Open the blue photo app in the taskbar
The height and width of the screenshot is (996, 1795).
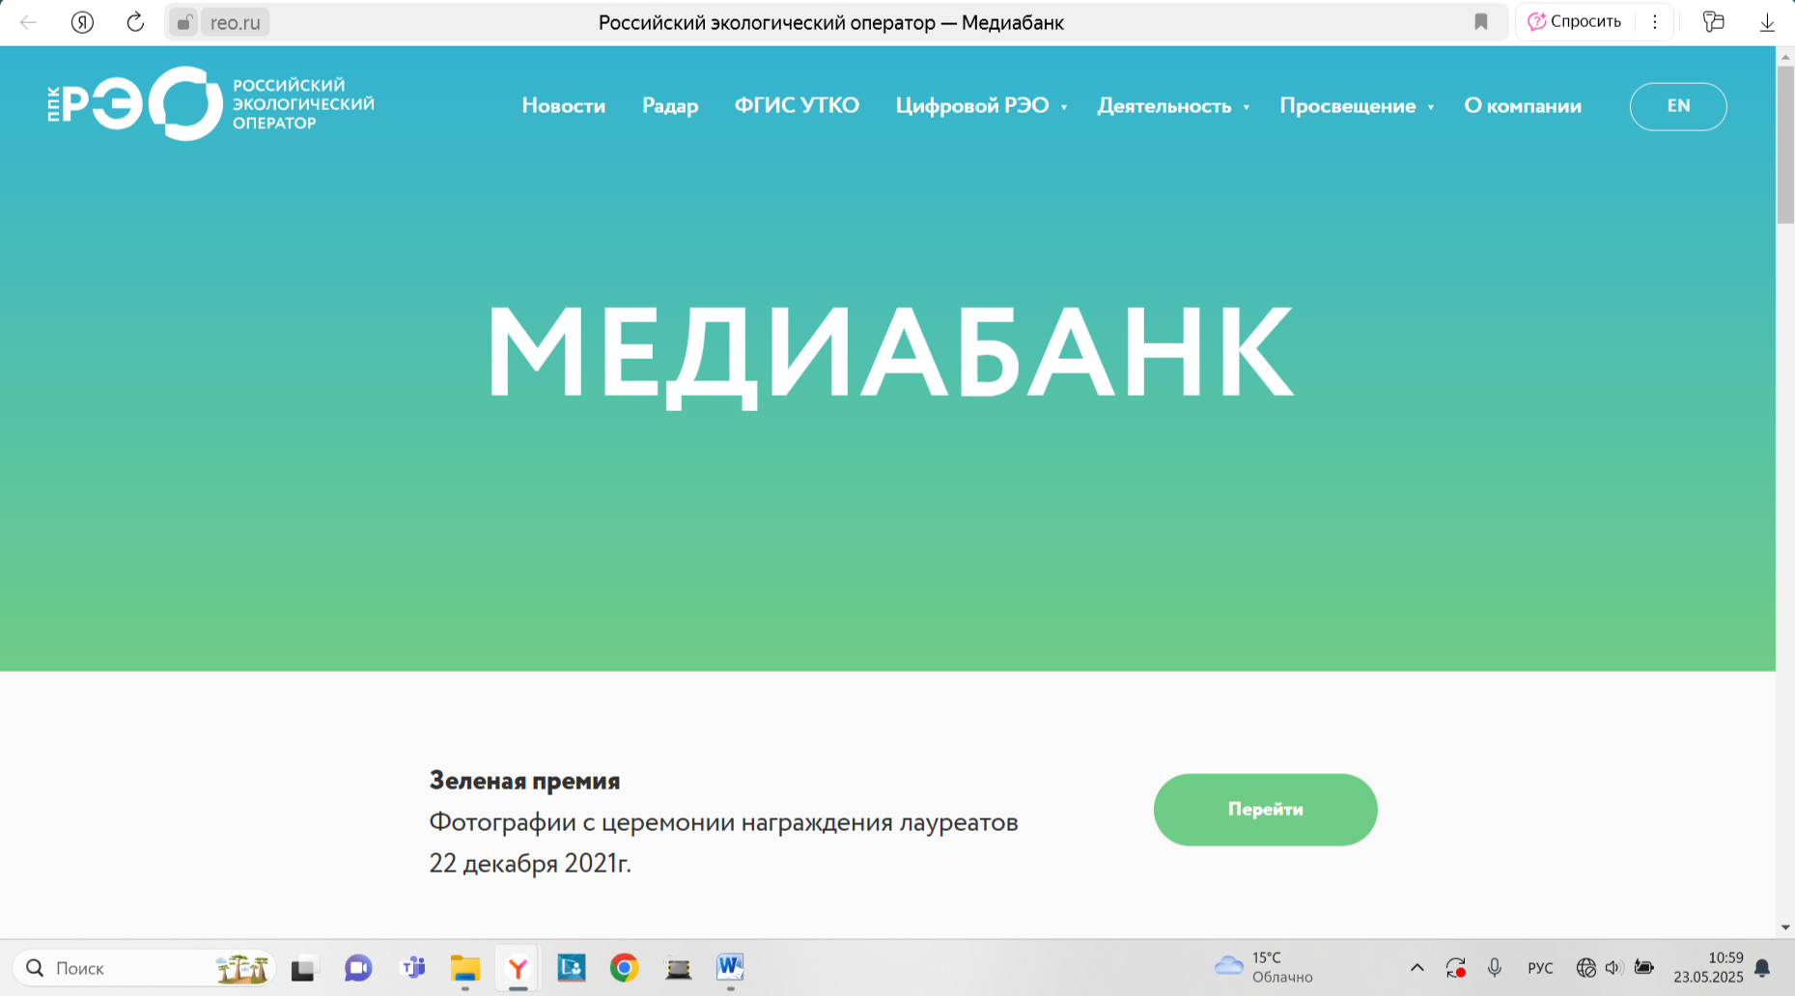tap(572, 968)
